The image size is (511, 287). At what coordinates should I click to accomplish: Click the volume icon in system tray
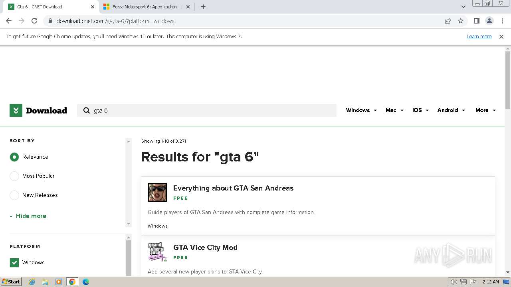[x=454, y=282]
